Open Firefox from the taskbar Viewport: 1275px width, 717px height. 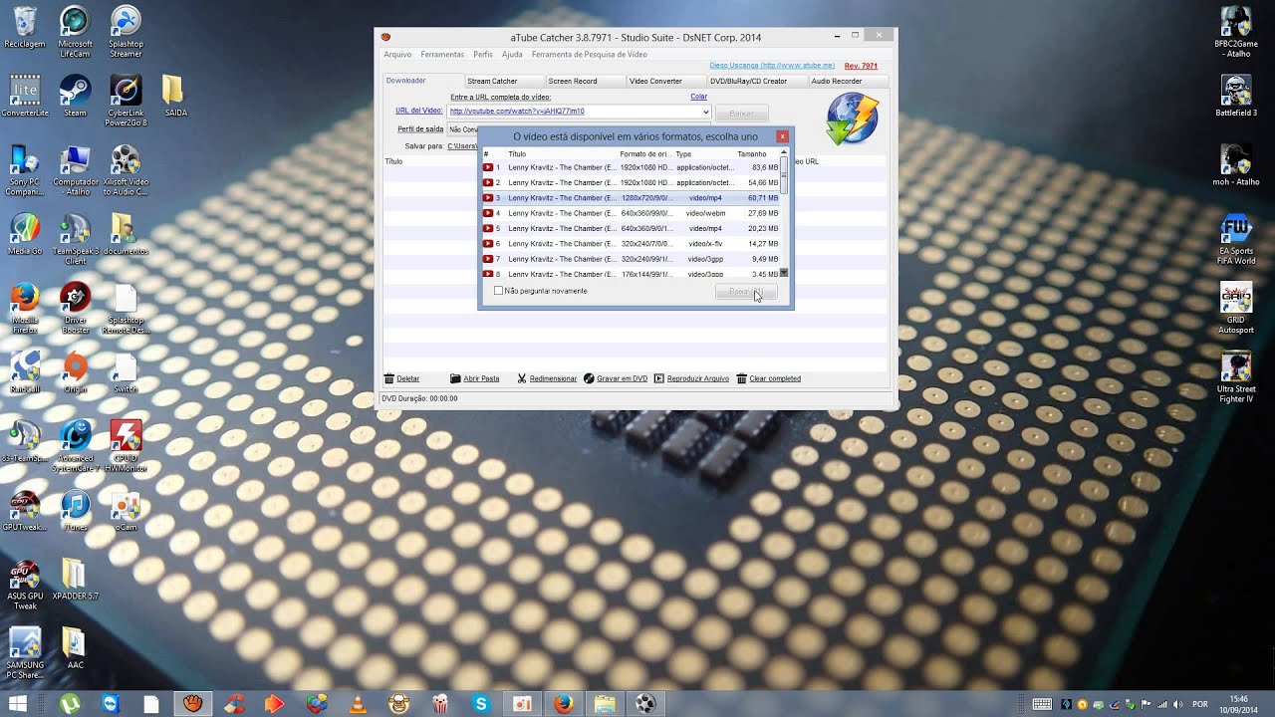tap(563, 703)
